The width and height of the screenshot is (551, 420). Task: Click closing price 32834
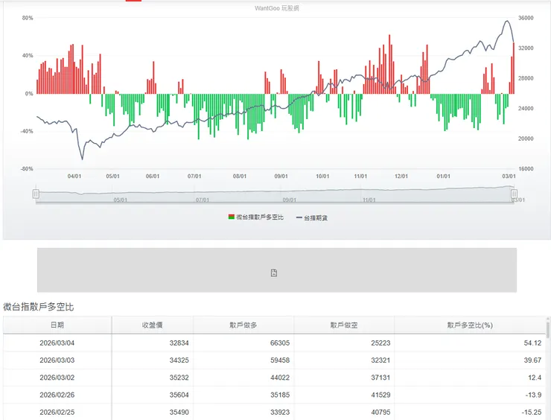[x=179, y=343]
